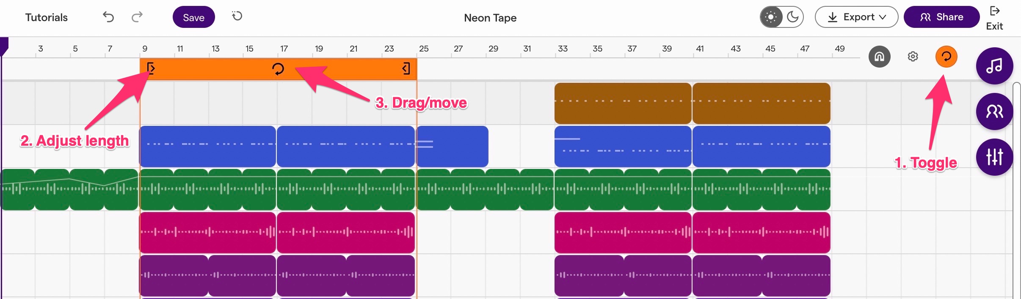Select the pink clip starting at bar 41
Screen dimensions: 1021x299
[761, 233]
